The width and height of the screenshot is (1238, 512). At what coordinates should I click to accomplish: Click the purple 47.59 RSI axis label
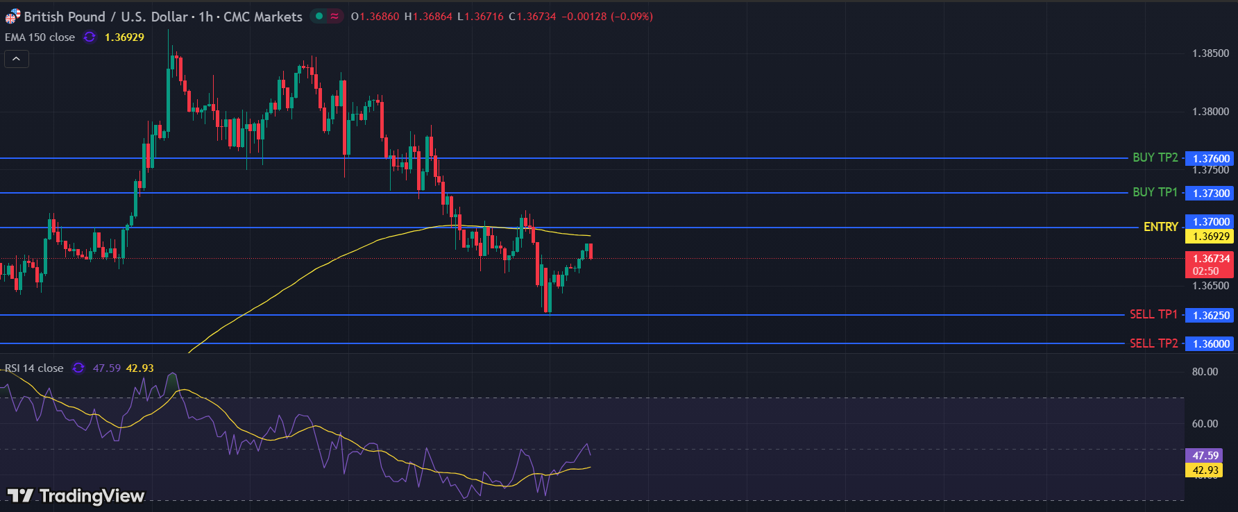pyautogui.click(x=1205, y=456)
